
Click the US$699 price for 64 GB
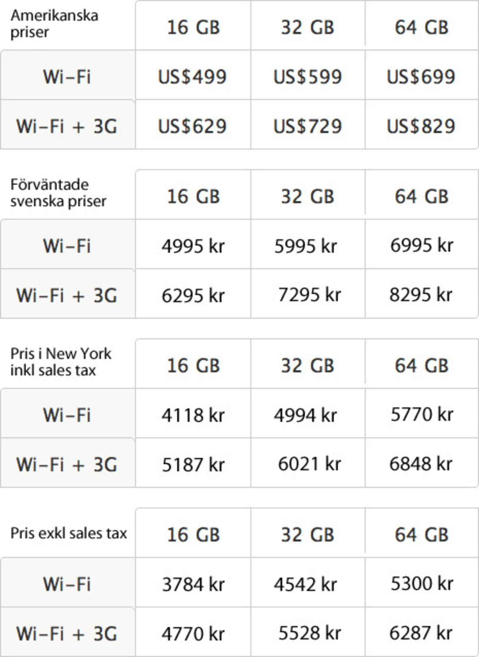click(421, 76)
